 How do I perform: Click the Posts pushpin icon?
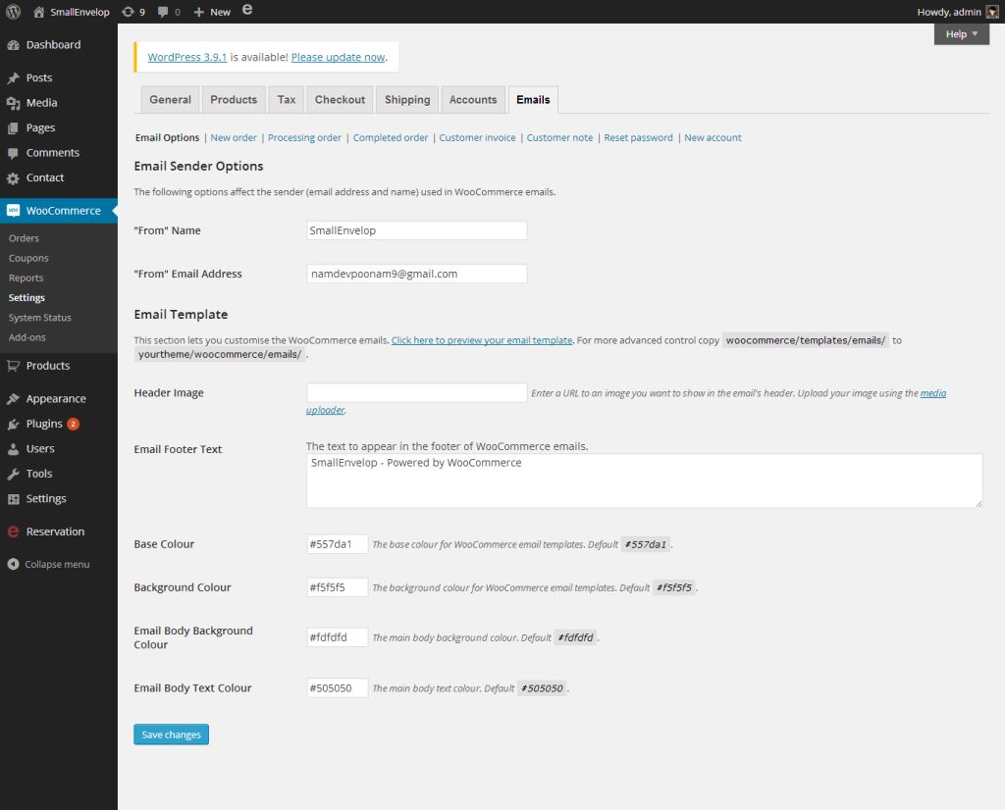click(x=13, y=78)
